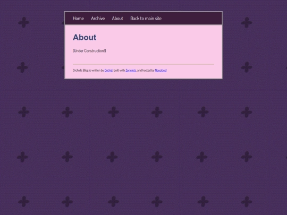Visit the Neocities link in footer
This screenshot has height=215, width=287.
tap(161, 71)
